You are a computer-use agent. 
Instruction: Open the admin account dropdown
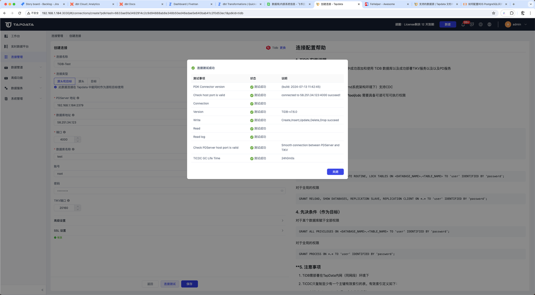516,24
